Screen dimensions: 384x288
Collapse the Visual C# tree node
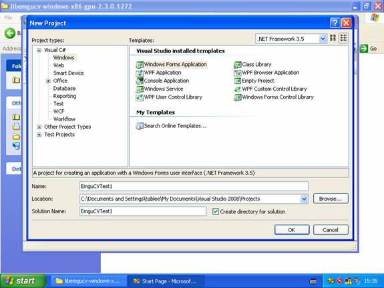click(x=39, y=50)
